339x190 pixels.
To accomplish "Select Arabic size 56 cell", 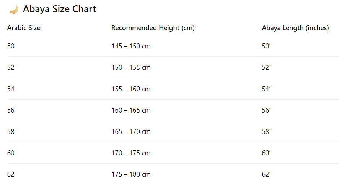I will pyautogui.click(x=11, y=110).
